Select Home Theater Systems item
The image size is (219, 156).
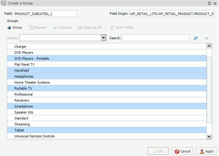click(x=107, y=82)
